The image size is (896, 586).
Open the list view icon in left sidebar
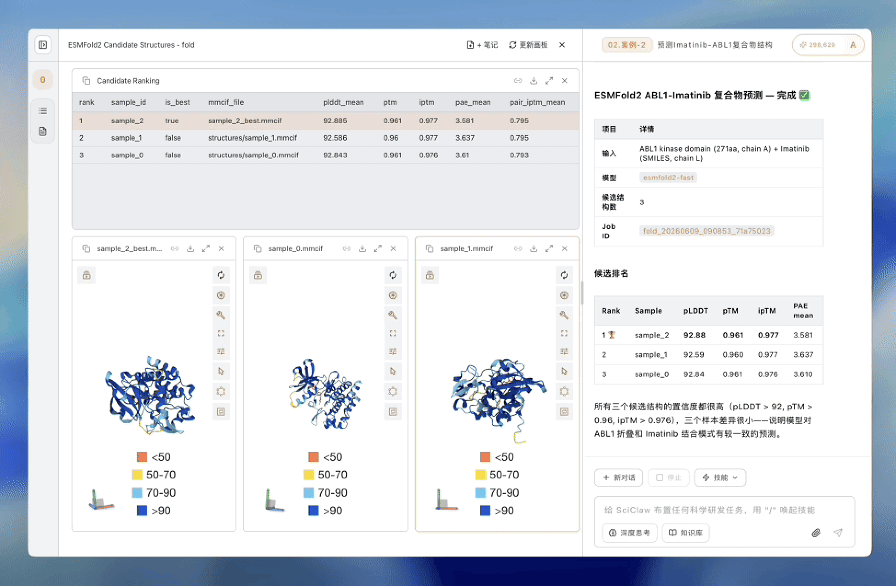pos(43,111)
